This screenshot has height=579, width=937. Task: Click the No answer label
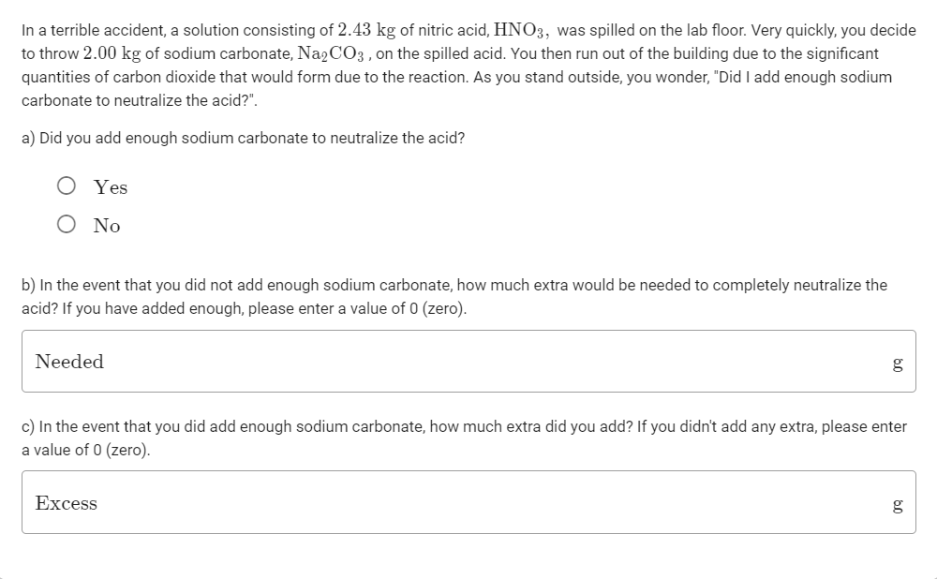(x=107, y=226)
